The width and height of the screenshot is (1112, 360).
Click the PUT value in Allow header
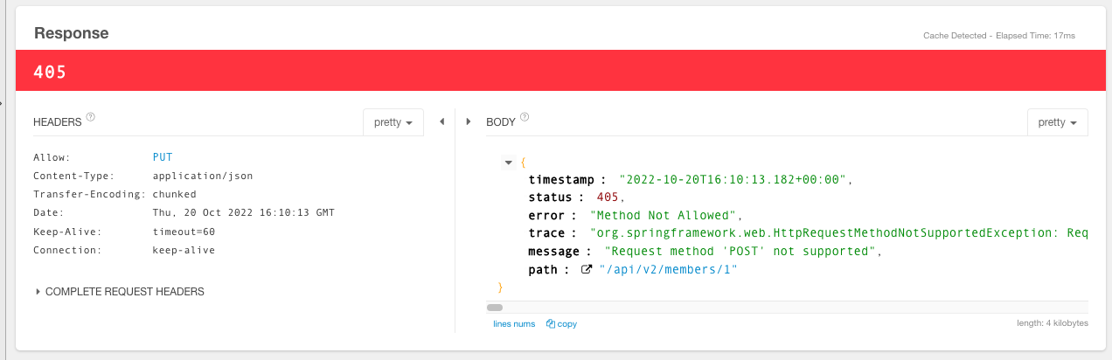click(x=163, y=157)
